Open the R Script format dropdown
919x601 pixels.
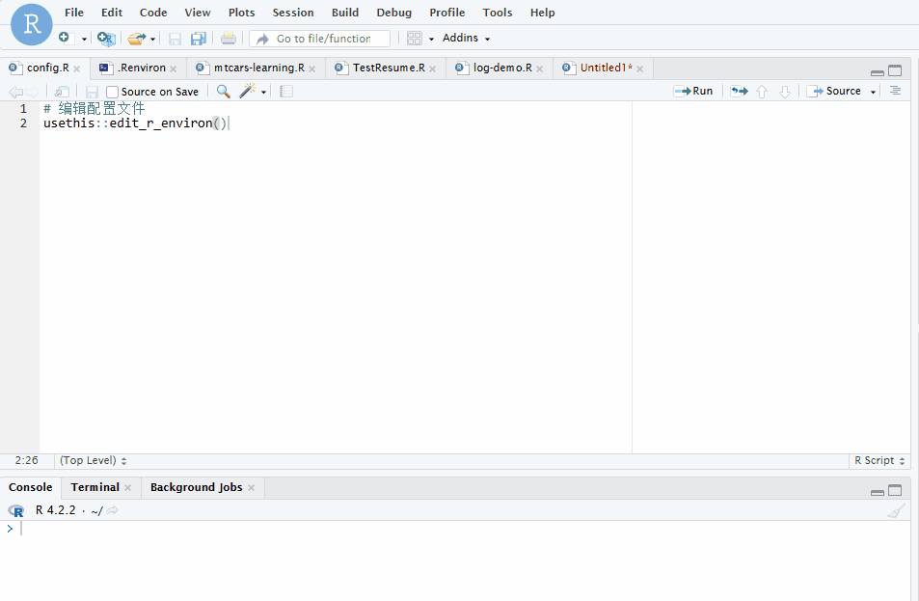click(876, 460)
